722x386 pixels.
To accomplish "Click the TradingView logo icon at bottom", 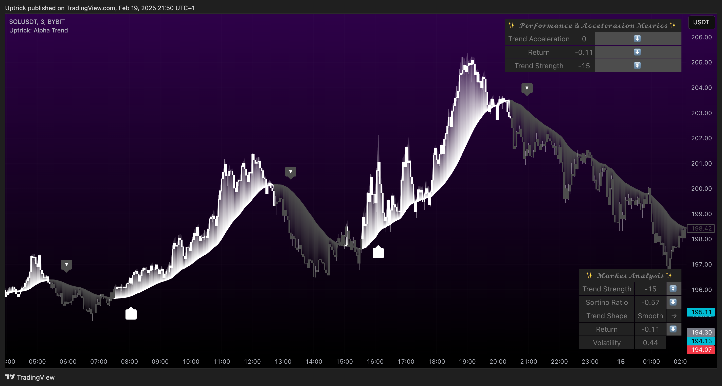I will tap(10, 377).
